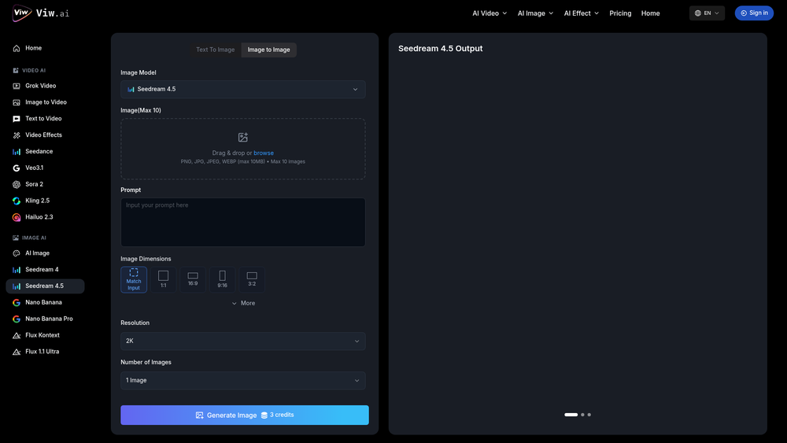Open the Image Model dropdown
Viewport: 787px width, 443px height.
tap(243, 89)
